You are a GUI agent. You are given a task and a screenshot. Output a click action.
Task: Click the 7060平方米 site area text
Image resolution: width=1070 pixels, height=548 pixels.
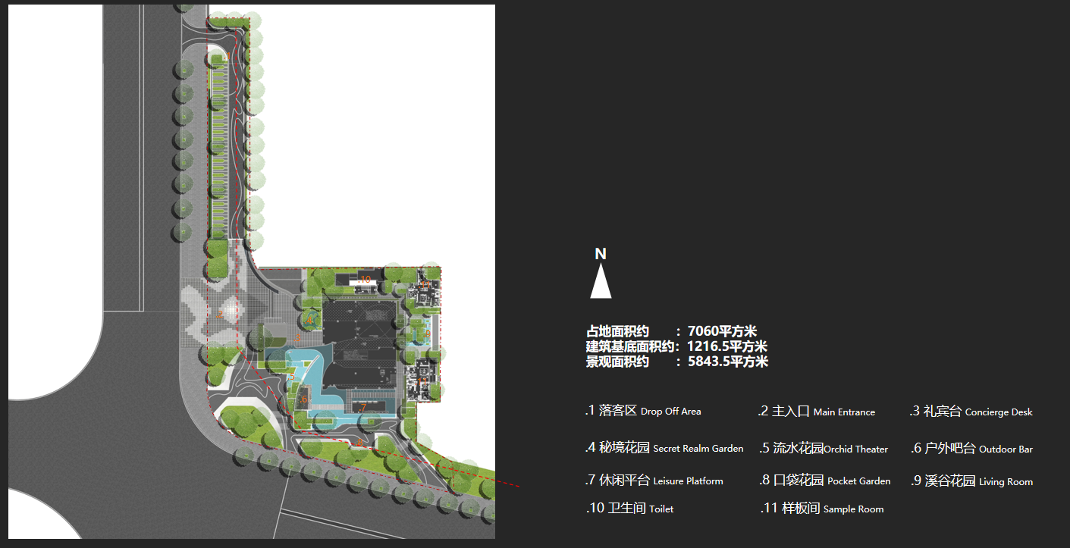tap(722, 331)
